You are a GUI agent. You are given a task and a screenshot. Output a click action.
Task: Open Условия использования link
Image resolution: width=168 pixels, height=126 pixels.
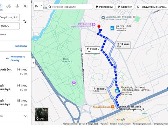pyautogui.click(x=120, y=124)
